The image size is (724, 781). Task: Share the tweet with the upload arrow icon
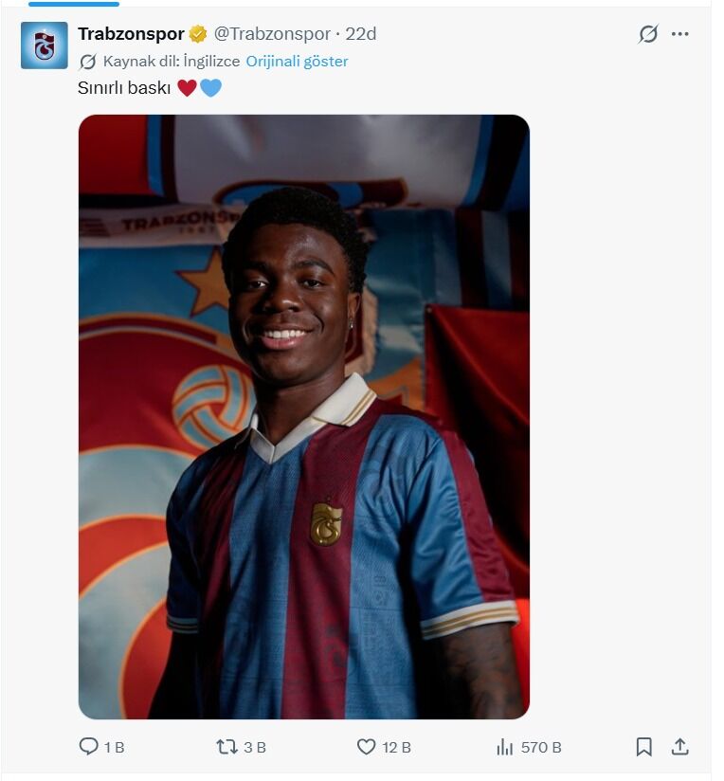pyautogui.click(x=679, y=747)
